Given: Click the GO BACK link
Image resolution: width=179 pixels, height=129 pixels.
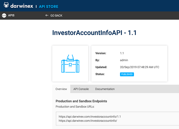Looking at the screenshot, I should [56, 16].
